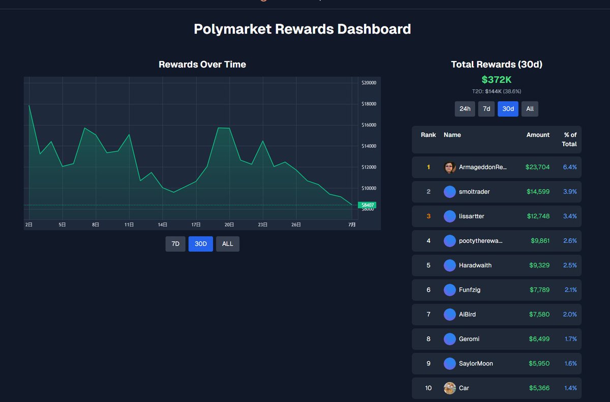Click Polymarket Rewards Dashboard heading
610x402 pixels.
tap(302, 29)
